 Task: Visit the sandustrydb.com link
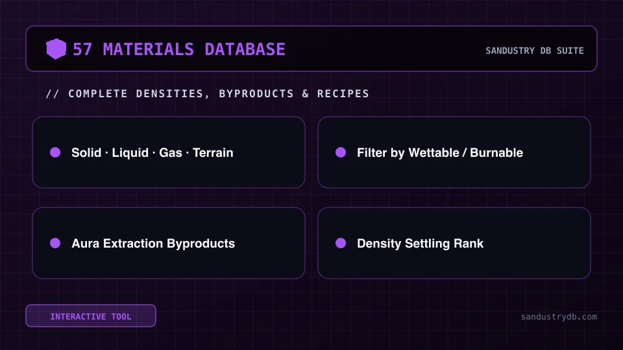[x=559, y=317]
